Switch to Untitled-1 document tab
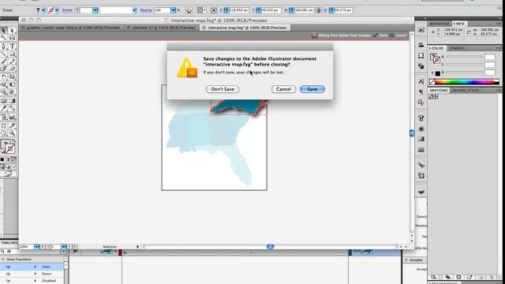This screenshot has width=505, height=284. tap(161, 28)
